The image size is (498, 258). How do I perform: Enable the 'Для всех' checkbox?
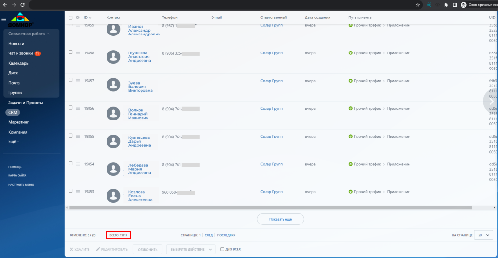(222, 249)
